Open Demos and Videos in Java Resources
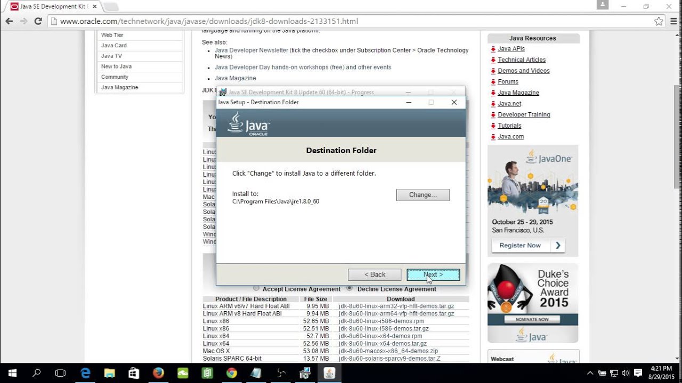This screenshot has height=383, width=682. [x=524, y=71]
